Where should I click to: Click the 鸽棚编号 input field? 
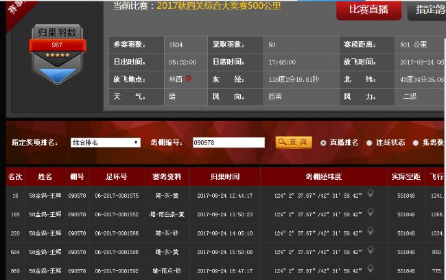[x=228, y=143]
